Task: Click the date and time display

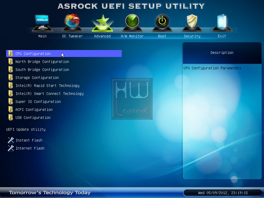Action: [x=223, y=193]
